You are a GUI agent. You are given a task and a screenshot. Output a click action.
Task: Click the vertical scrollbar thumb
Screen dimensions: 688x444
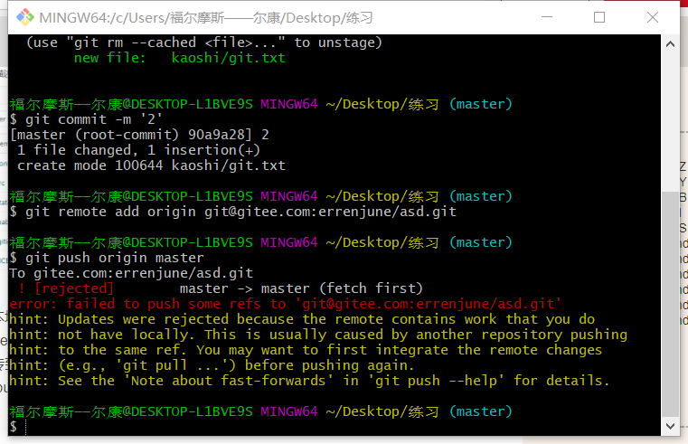click(670, 304)
